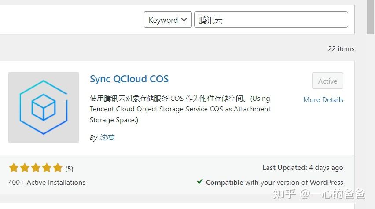Select the third rating star

36,168
